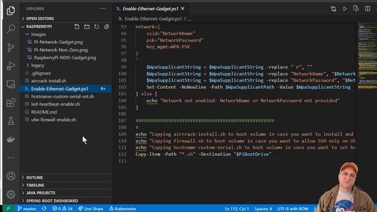Image resolution: width=377 pixels, height=212 pixels.
Task: Open the Explorer view in activity bar
Action: [11, 11]
